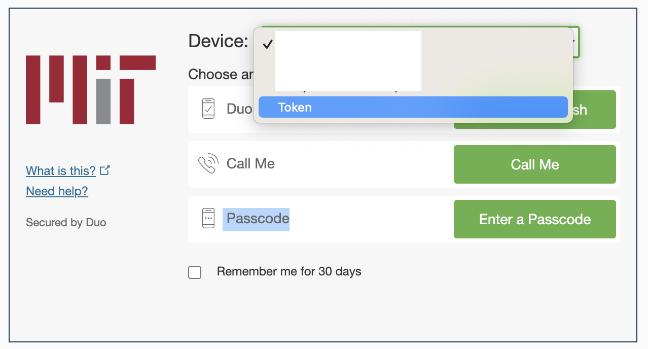Click Enter a Passcode button
Image resolution: width=648 pixels, height=349 pixels.
point(534,219)
